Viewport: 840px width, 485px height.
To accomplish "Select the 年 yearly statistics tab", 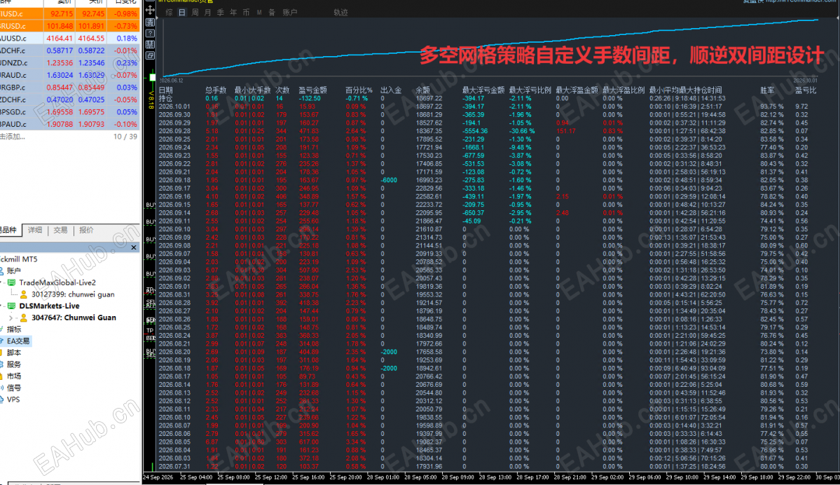I will (233, 13).
